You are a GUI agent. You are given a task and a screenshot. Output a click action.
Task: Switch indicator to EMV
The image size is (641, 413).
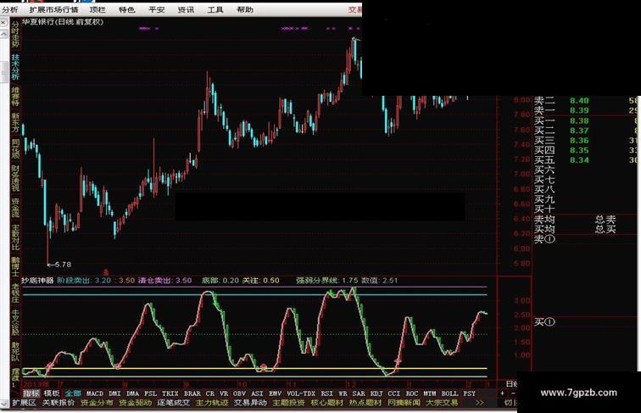click(x=275, y=393)
